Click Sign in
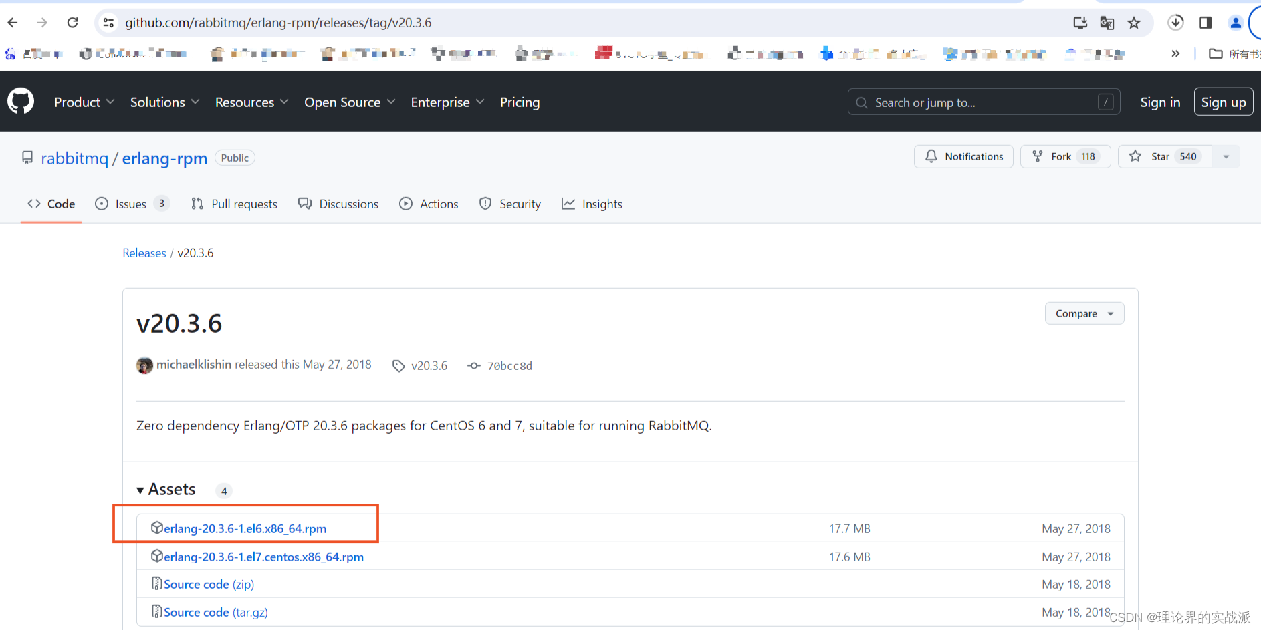Image resolution: width=1261 pixels, height=630 pixels. click(x=1160, y=102)
